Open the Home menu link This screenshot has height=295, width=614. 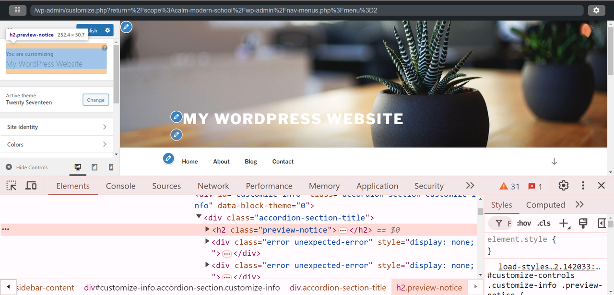190,162
